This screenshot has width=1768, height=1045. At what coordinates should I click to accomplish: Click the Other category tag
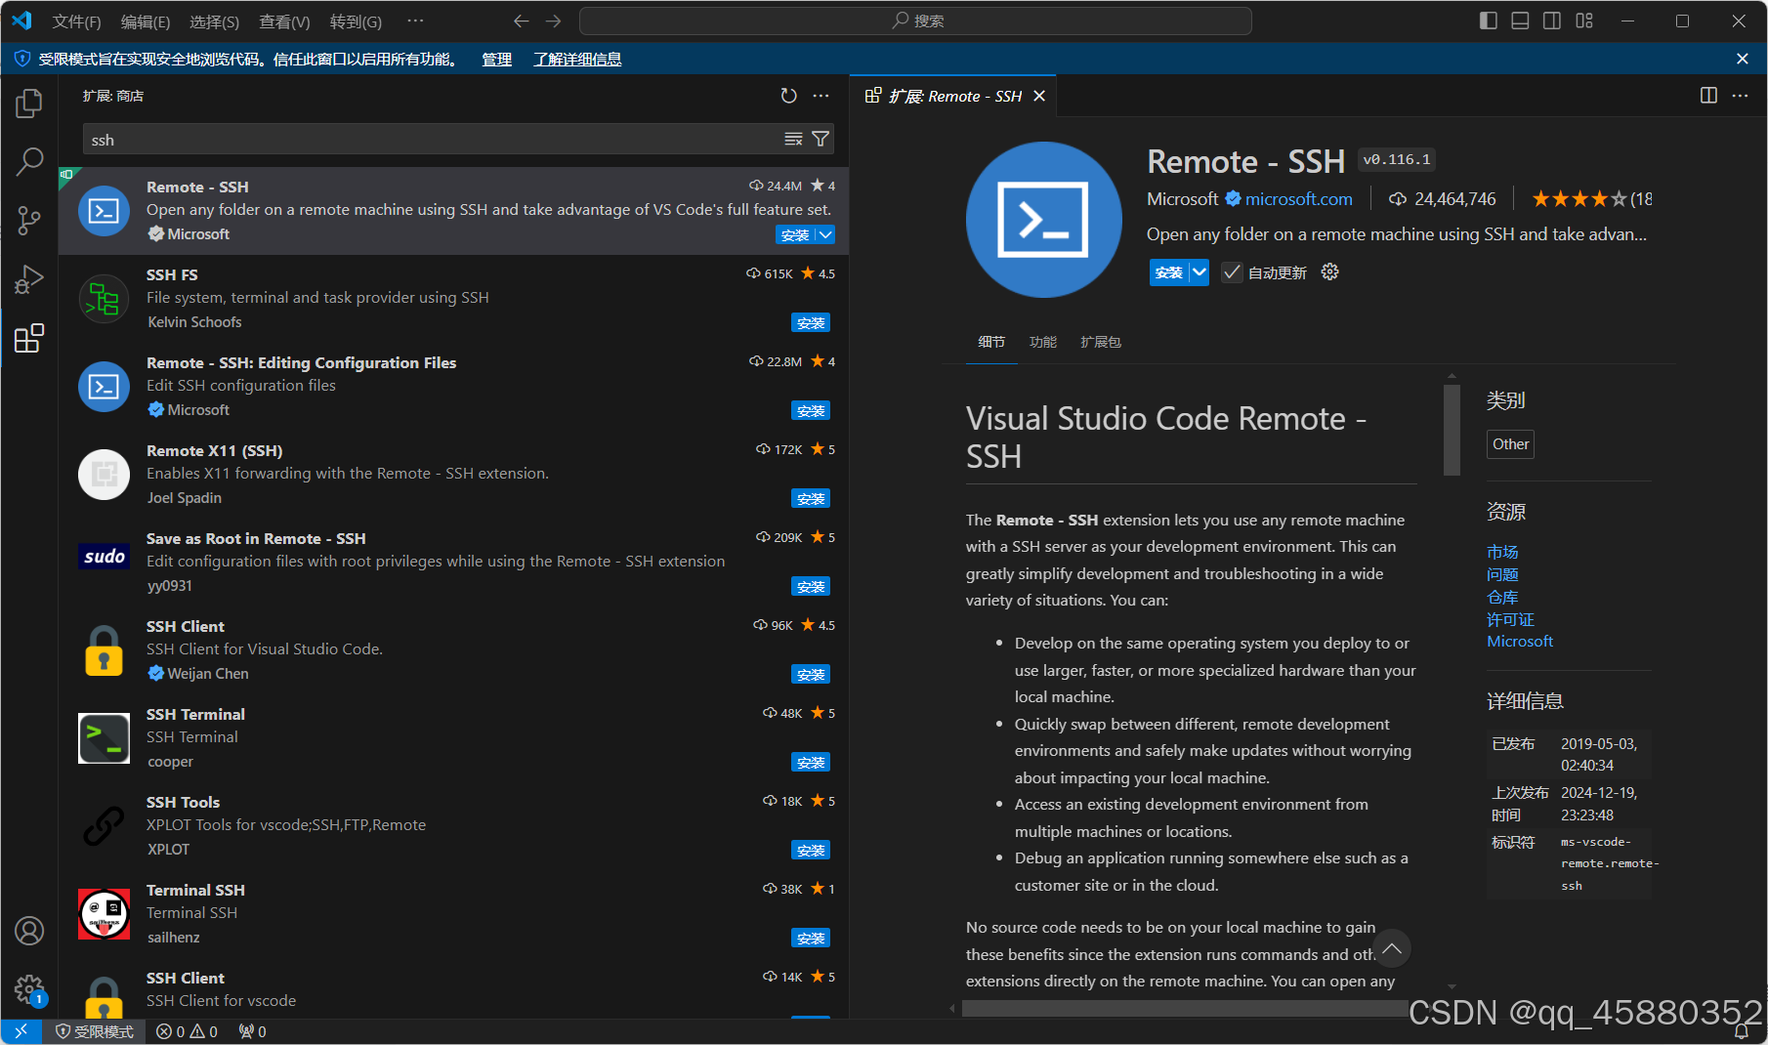(x=1510, y=443)
